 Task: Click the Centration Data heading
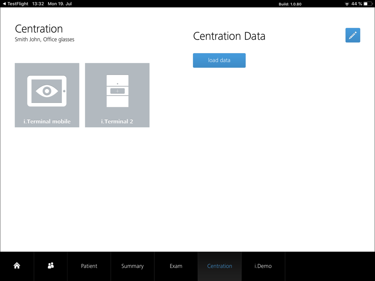(x=229, y=36)
